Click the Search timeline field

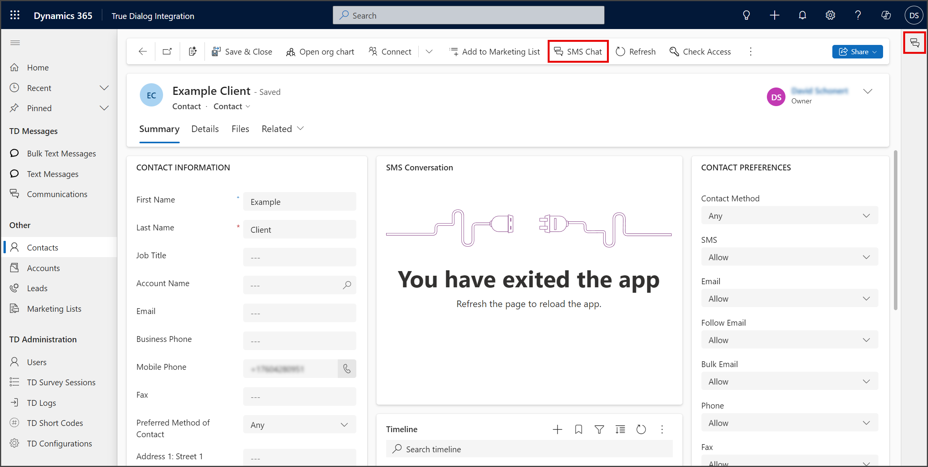click(x=529, y=449)
